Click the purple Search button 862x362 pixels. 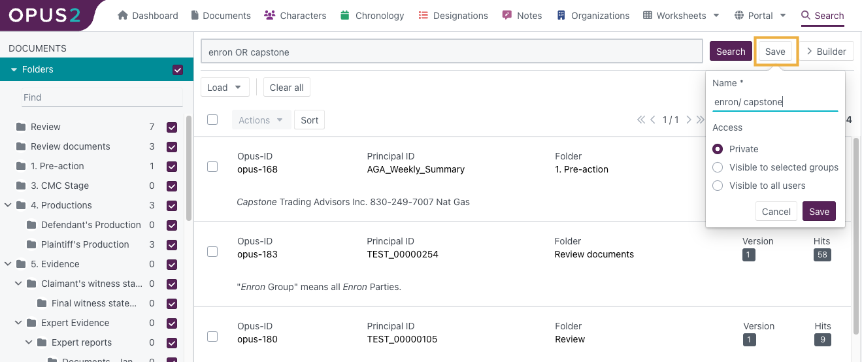pos(731,52)
